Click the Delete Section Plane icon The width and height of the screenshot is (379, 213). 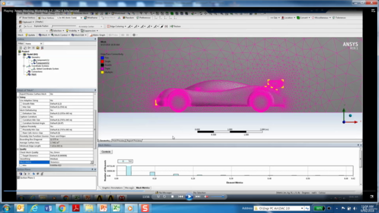[x=29, y=174]
